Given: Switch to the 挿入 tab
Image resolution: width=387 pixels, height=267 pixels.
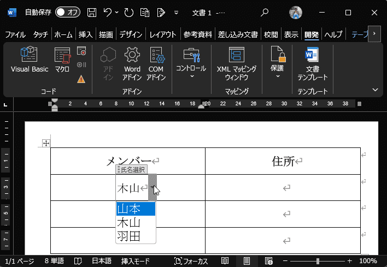Looking at the screenshot, I should [x=85, y=34].
